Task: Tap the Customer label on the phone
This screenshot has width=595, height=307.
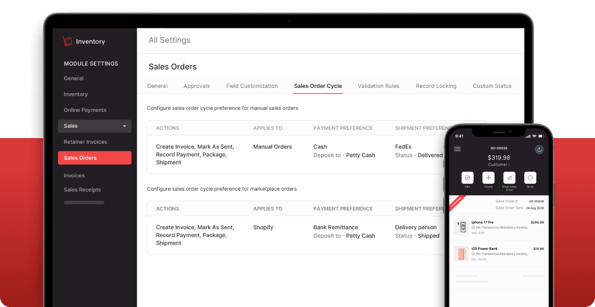Action: click(x=498, y=164)
